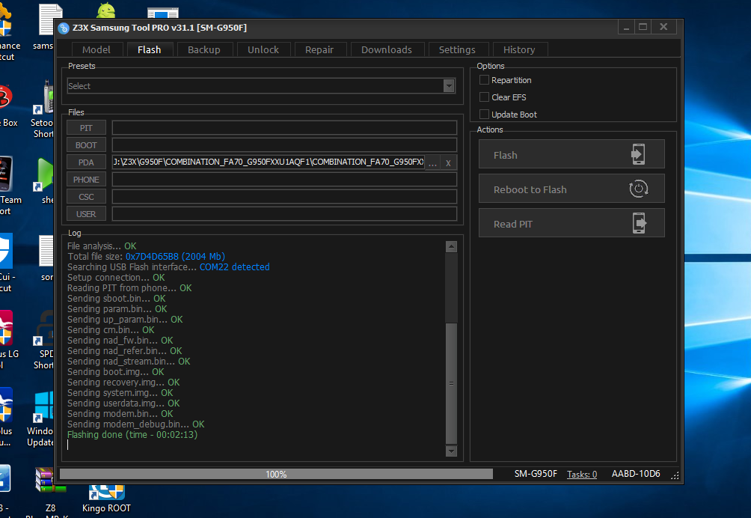Enable the Repartition checkbox
Image resolution: width=751 pixels, height=518 pixels.
click(484, 80)
